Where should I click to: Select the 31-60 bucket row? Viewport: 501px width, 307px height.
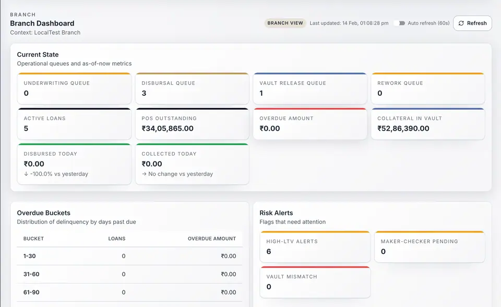[x=129, y=274]
